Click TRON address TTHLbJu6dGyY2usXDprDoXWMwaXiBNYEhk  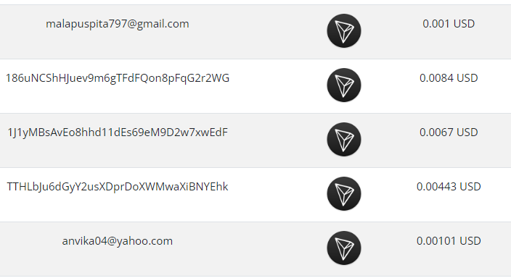pos(118,187)
